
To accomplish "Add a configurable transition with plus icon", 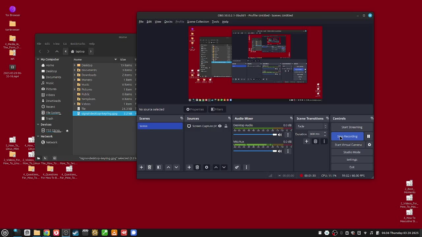I will pos(307,141).
